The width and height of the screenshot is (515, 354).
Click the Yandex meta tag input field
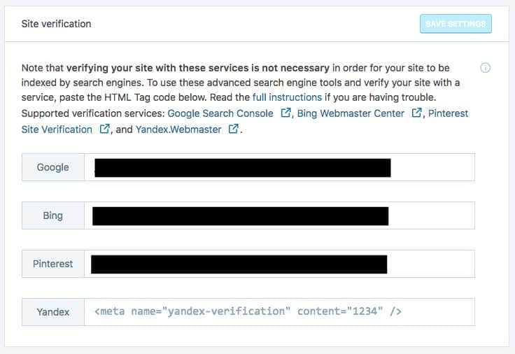(x=279, y=312)
